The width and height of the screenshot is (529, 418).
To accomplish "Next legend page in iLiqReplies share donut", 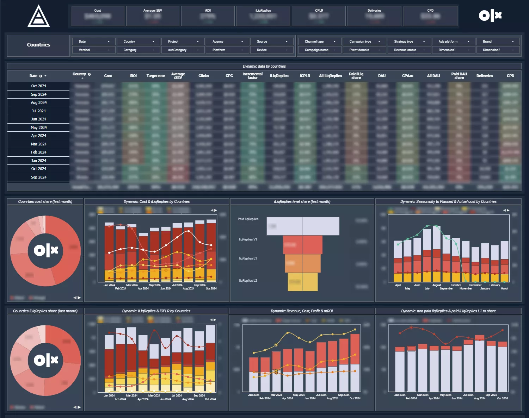I will point(79,407).
